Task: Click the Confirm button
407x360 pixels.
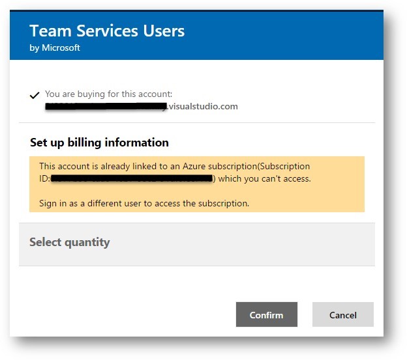Action: click(267, 314)
